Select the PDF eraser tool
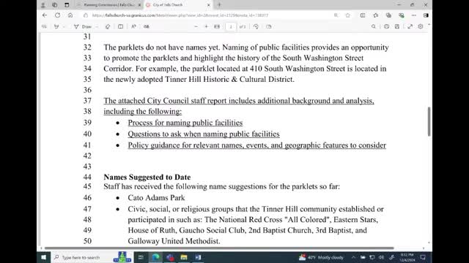Screen dimensions: 469x263 pyautogui.click(x=108, y=26)
